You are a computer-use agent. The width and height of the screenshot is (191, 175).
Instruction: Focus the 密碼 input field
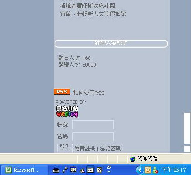click(x=93, y=137)
